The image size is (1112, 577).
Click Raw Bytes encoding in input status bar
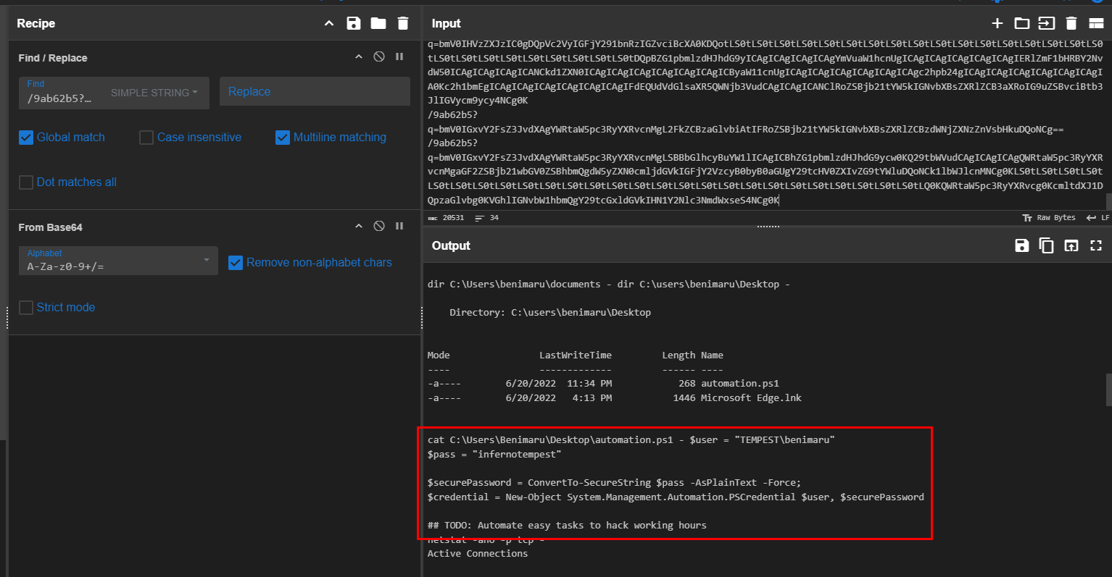point(1049,218)
